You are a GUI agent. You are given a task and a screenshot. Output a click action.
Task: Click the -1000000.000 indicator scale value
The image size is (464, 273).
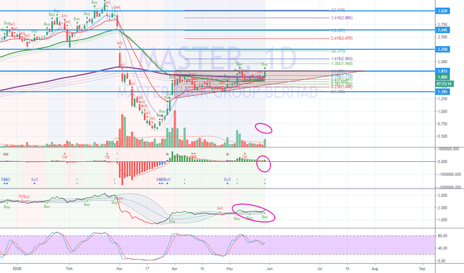[x=450, y=174]
